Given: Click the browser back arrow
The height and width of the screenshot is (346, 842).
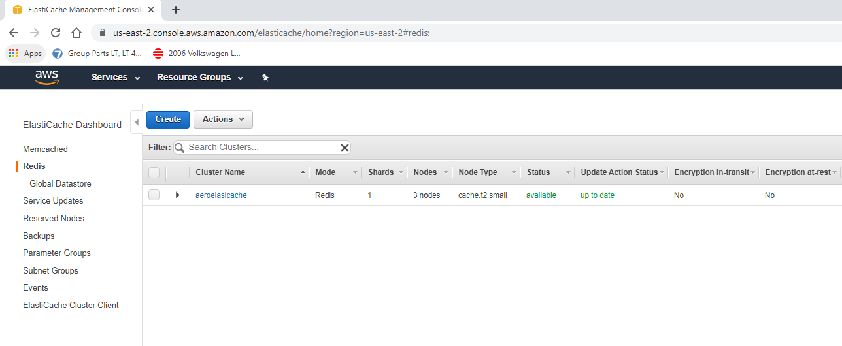Looking at the screenshot, I should coord(14,33).
